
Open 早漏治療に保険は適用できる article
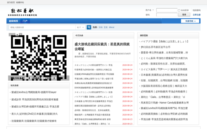[x=94, y=79]
